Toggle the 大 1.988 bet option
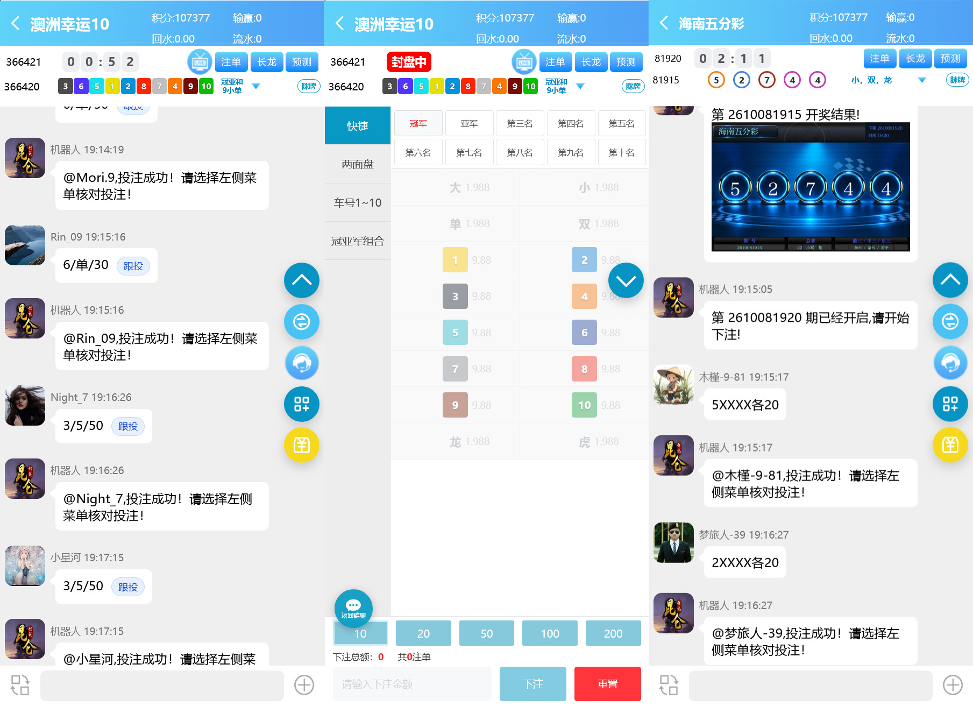973x706 pixels. click(456, 187)
